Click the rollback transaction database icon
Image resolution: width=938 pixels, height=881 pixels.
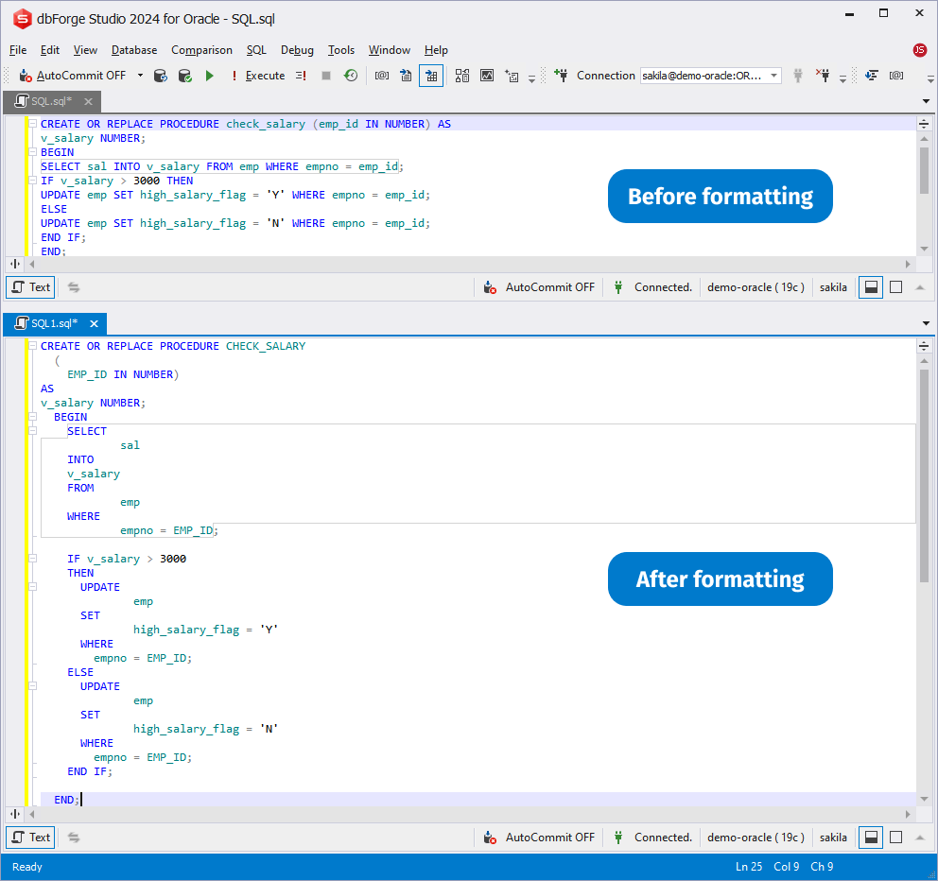pos(161,76)
